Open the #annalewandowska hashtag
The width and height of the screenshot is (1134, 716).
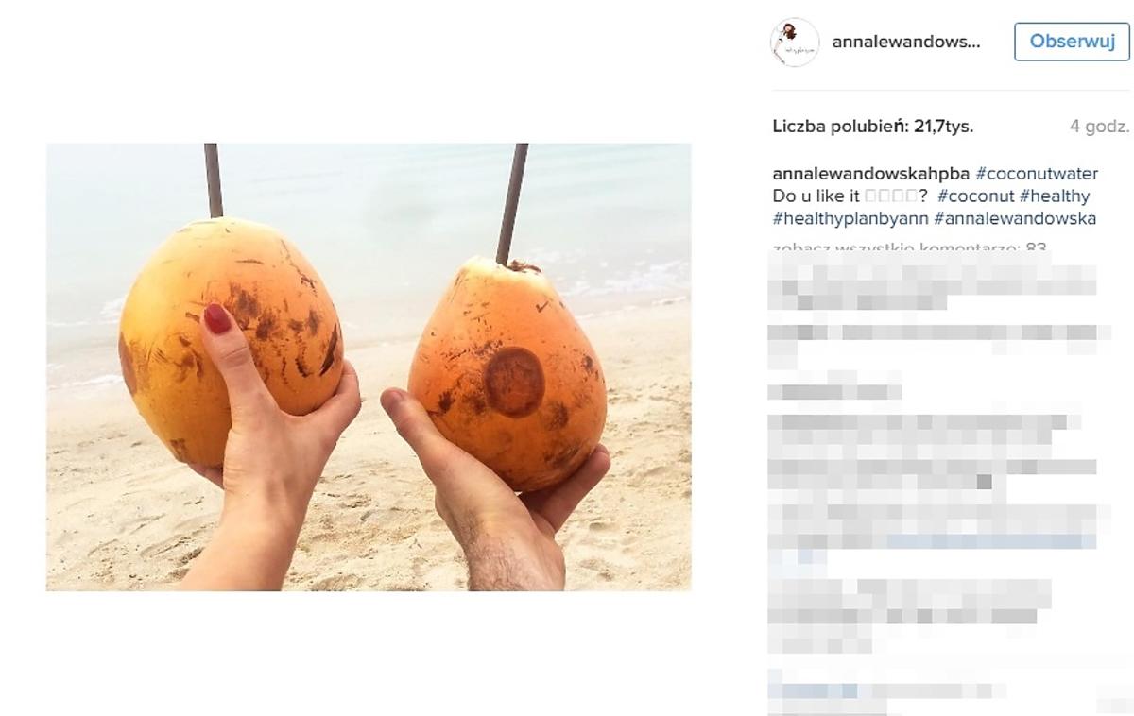(1015, 219)
